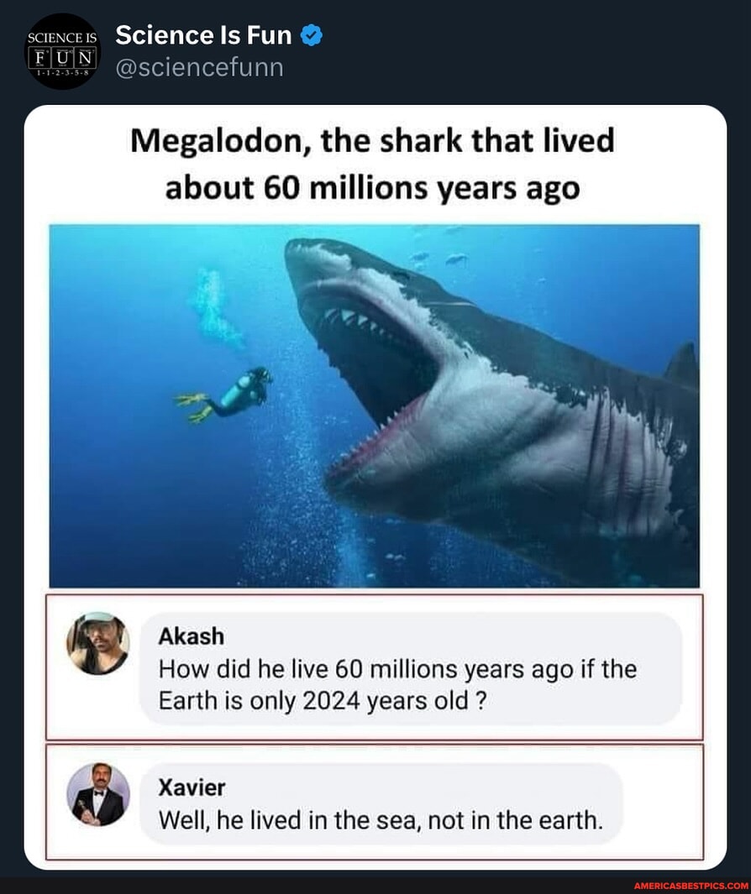The width and height of the screenshot is (751, 894).
Task: Select Xavier's 'he lived in the sea' reply
Action: click(x=381, y=818)
